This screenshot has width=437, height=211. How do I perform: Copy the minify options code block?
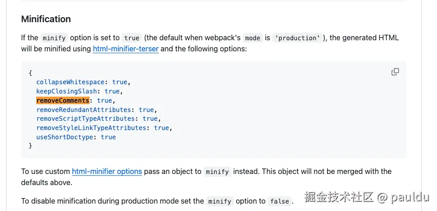coord(395,72)
